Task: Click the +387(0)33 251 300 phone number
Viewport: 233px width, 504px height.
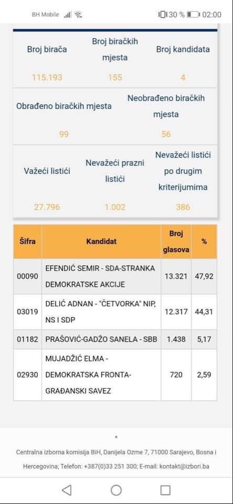Action: tap(110, 466)
